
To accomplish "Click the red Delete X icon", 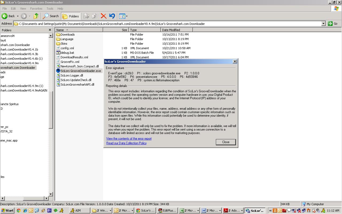I will coord(104,16).
